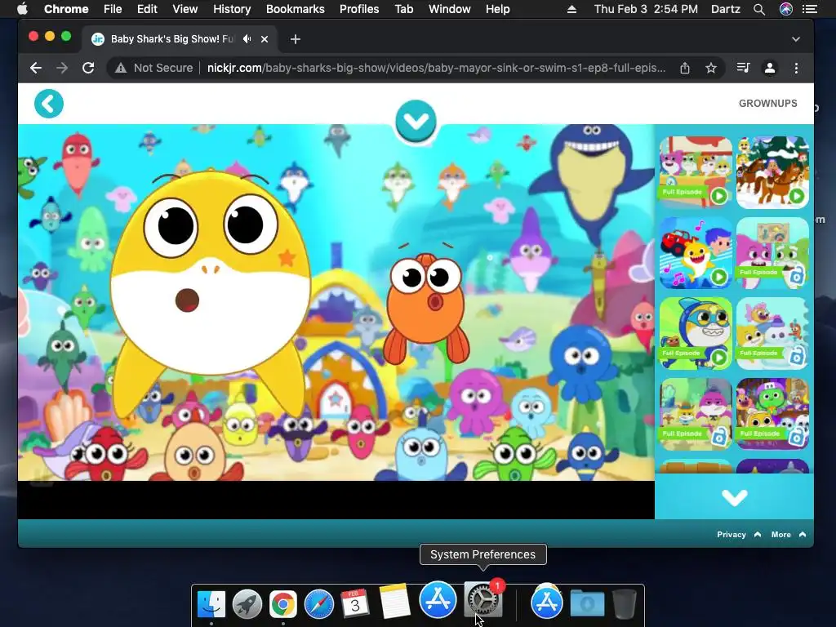Open the locked green fish full episode thumbnail
The height and width of the screenshot is (627, 836).
tap(772, 414)
